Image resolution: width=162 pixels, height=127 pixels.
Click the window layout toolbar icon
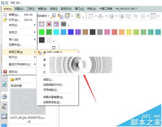67,16
